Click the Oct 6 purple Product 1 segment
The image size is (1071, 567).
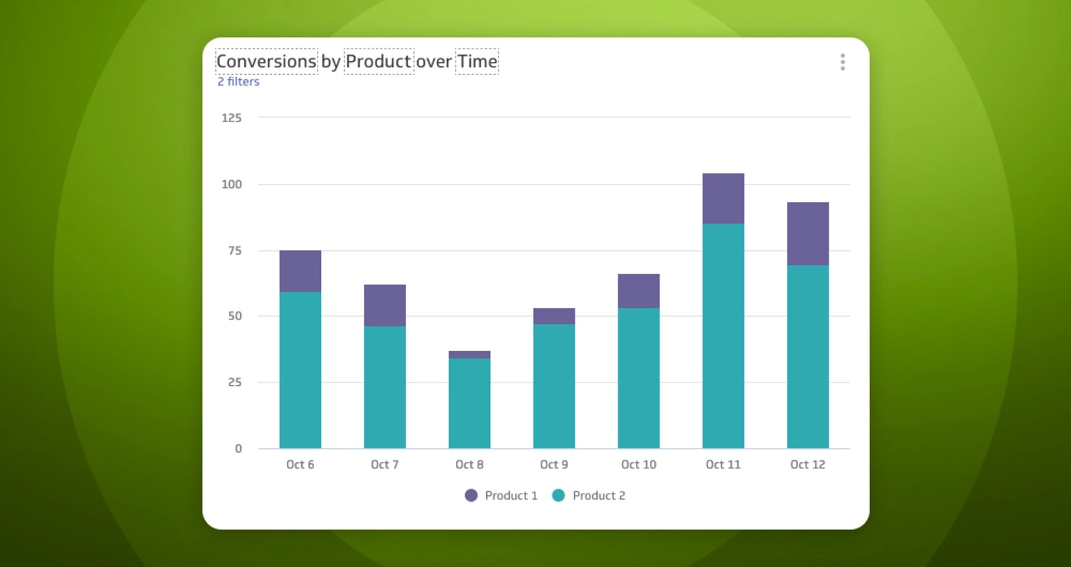[x=300, y=272]
